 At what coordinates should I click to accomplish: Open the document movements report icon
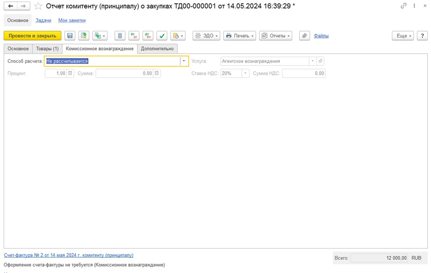(120, 36)
